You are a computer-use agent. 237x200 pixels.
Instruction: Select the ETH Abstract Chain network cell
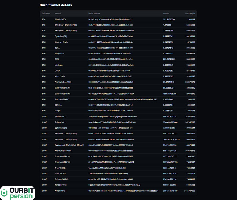click(x=61, y=42)
